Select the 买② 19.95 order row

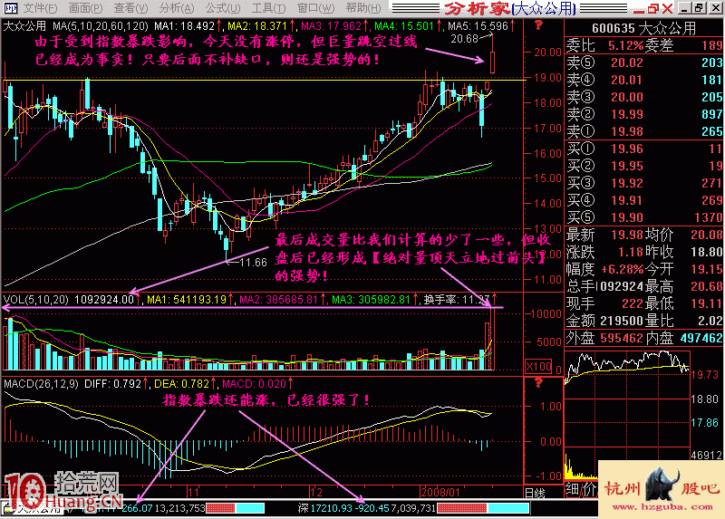[x=644, y=166]
